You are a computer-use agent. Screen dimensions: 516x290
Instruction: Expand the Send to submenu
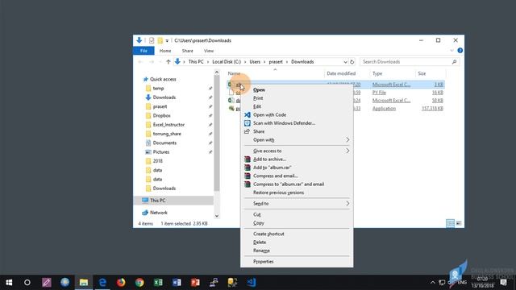coord(347,204)
